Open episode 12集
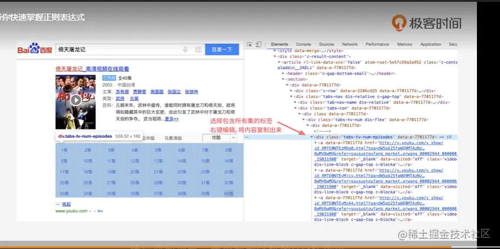 [x=134, y=161]
